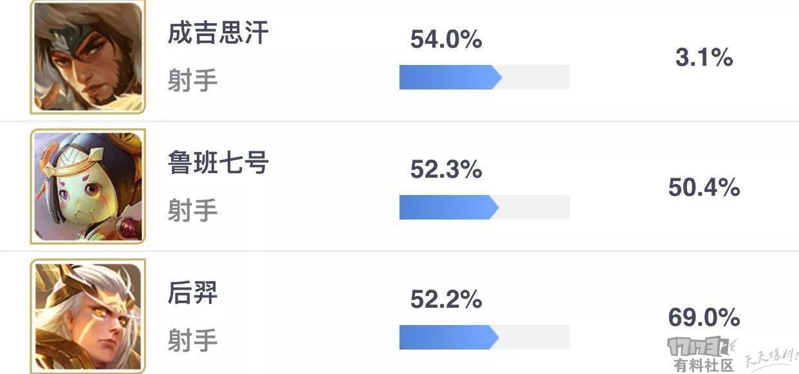Click the 52.2% win rate value
Screen dimensions: 799x374
(x=446, y=299)
